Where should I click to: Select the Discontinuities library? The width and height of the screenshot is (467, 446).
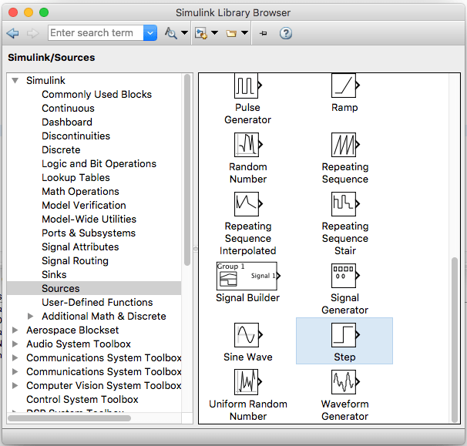[x=76, y=136]
